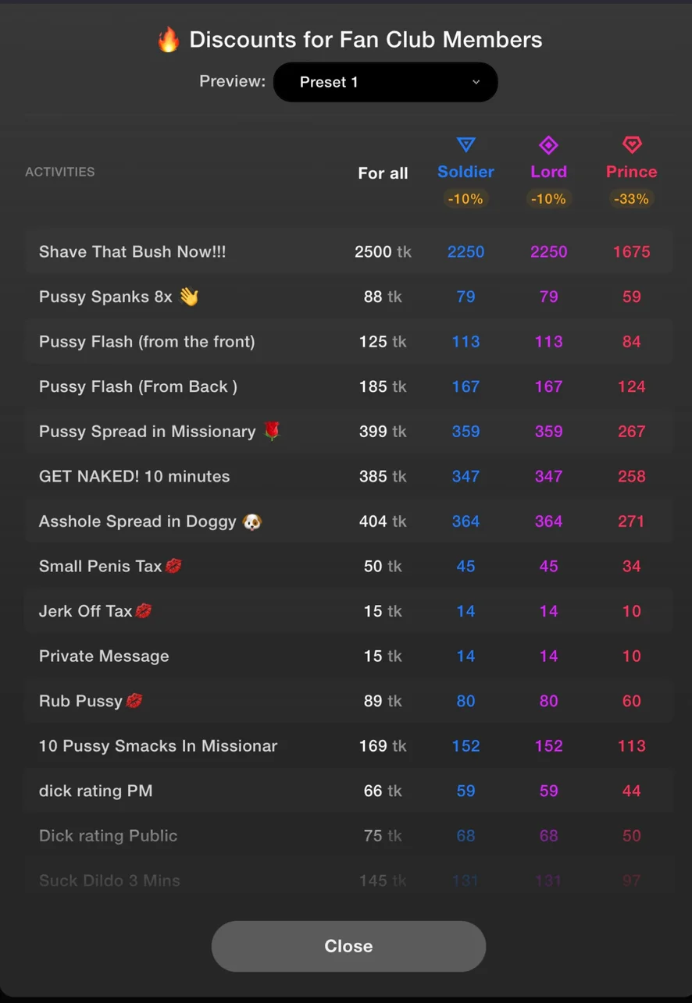Viewport: 692px width, 1003px height.
Task: Click the For all column header
Action: [383, 173]
